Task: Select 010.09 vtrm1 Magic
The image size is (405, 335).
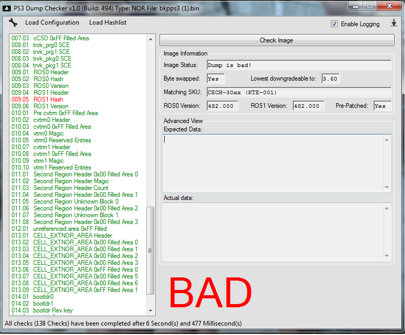Action: 37,161
